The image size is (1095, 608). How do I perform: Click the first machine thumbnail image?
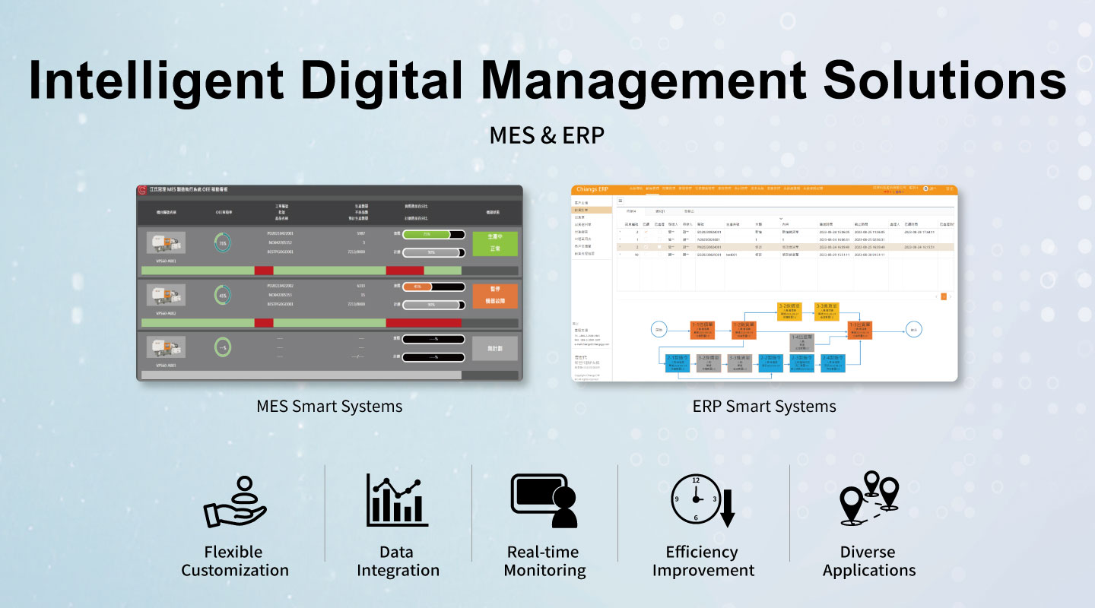click(166, 243)
